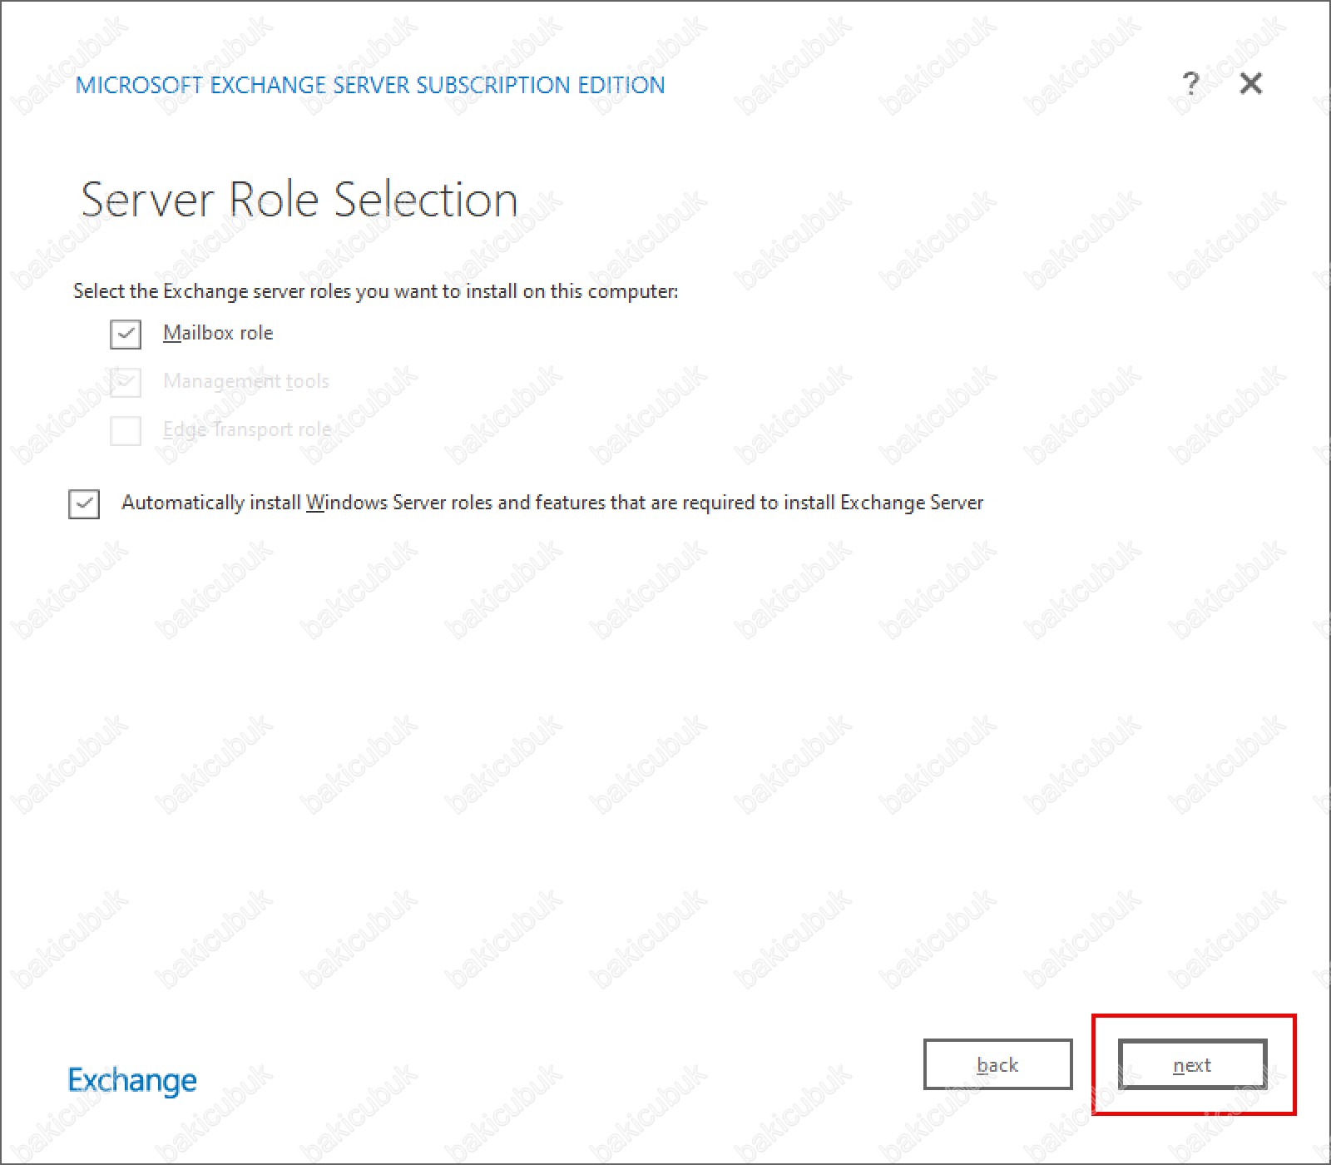Image resolution: width=1331 pixels, height=1165 pixels.
Task: Open the help question mark icon
Action: tap(1190, 83)
